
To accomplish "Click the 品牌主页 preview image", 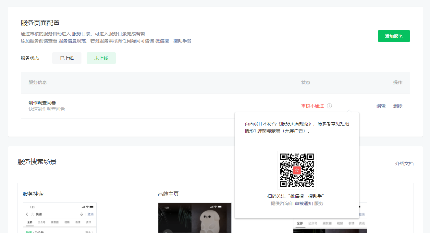I will point(195,218).
